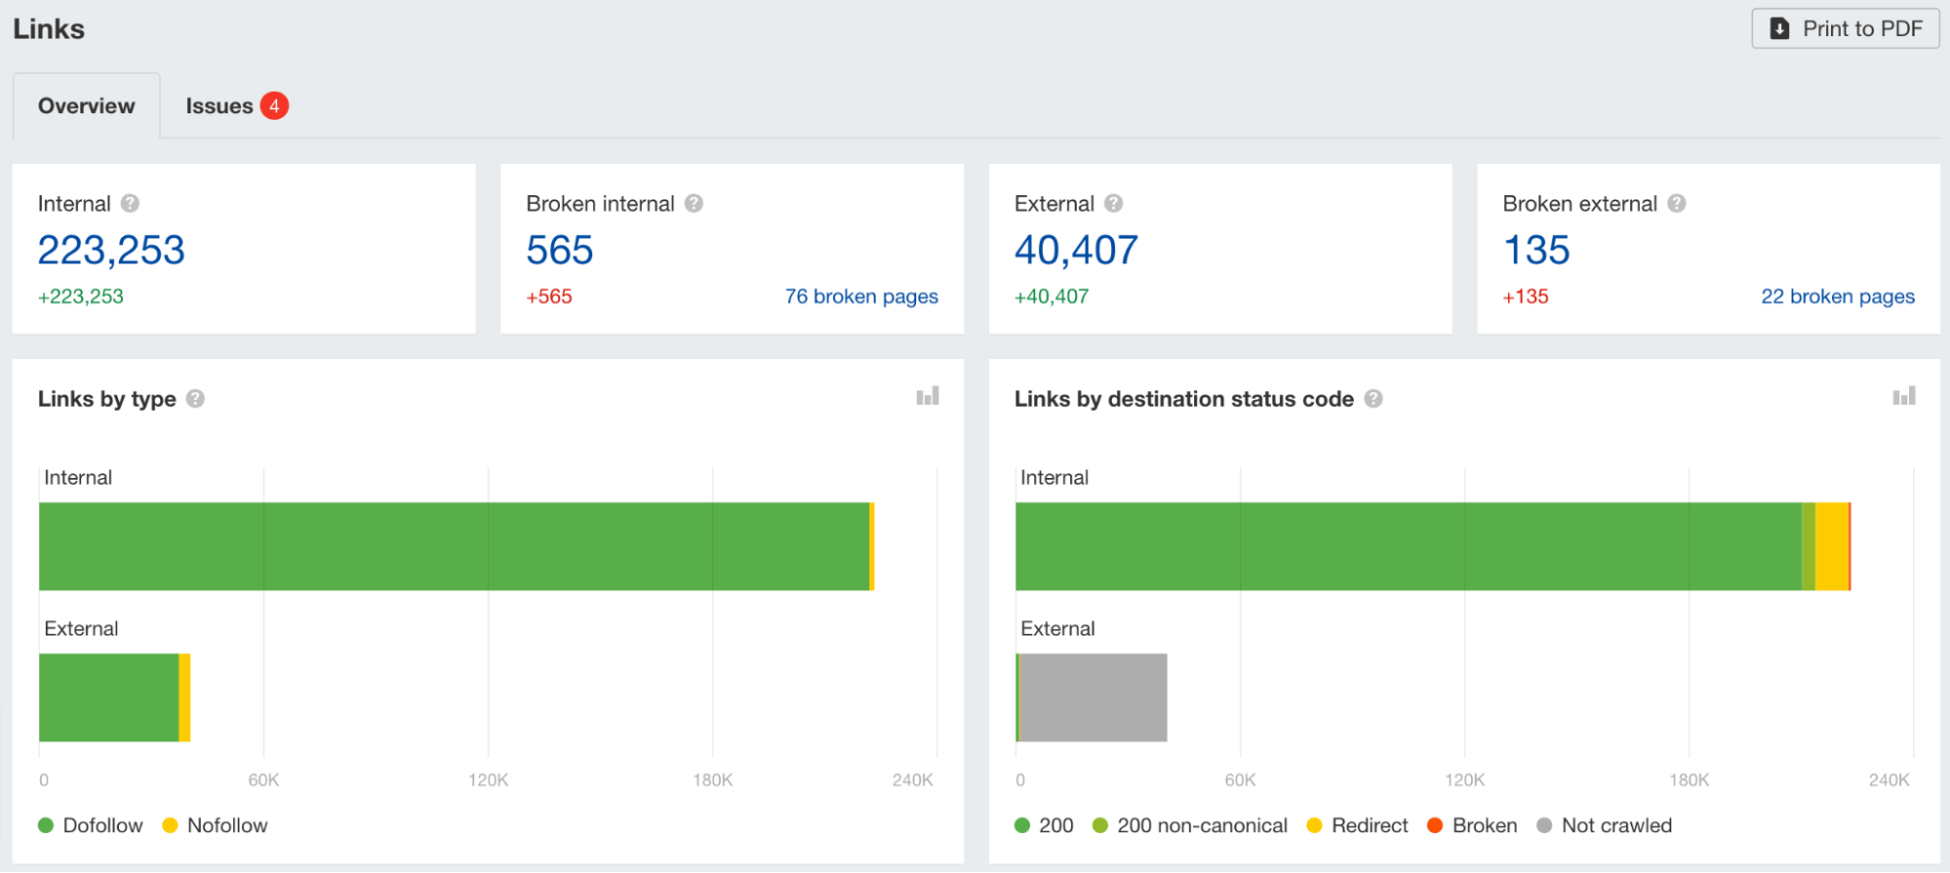Image resolution: width=1950 pixels, height=873 pixels.
Task: Toggle 200 non-canonical legend item
Action: [1190, 825]
